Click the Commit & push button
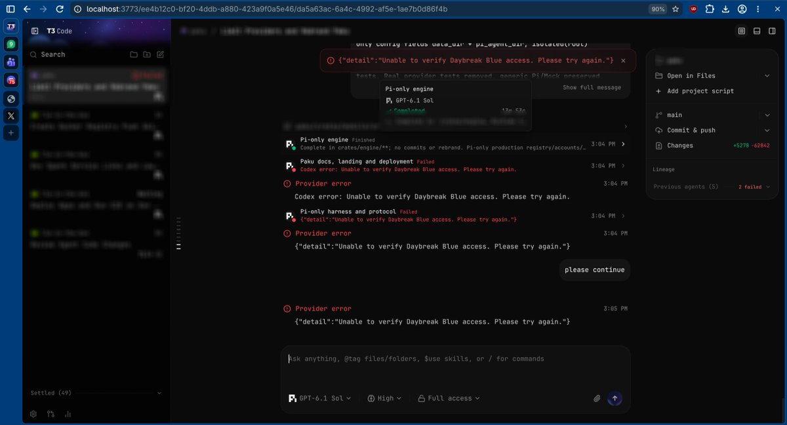The height and width of the screenshot is (425, 787). (685, 131)
